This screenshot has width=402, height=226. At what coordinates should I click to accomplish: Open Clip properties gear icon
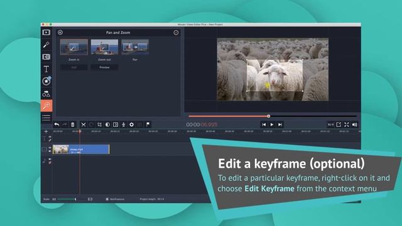131,124
